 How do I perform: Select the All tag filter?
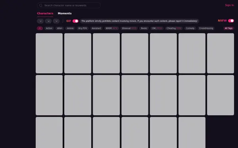pos(40,28)
